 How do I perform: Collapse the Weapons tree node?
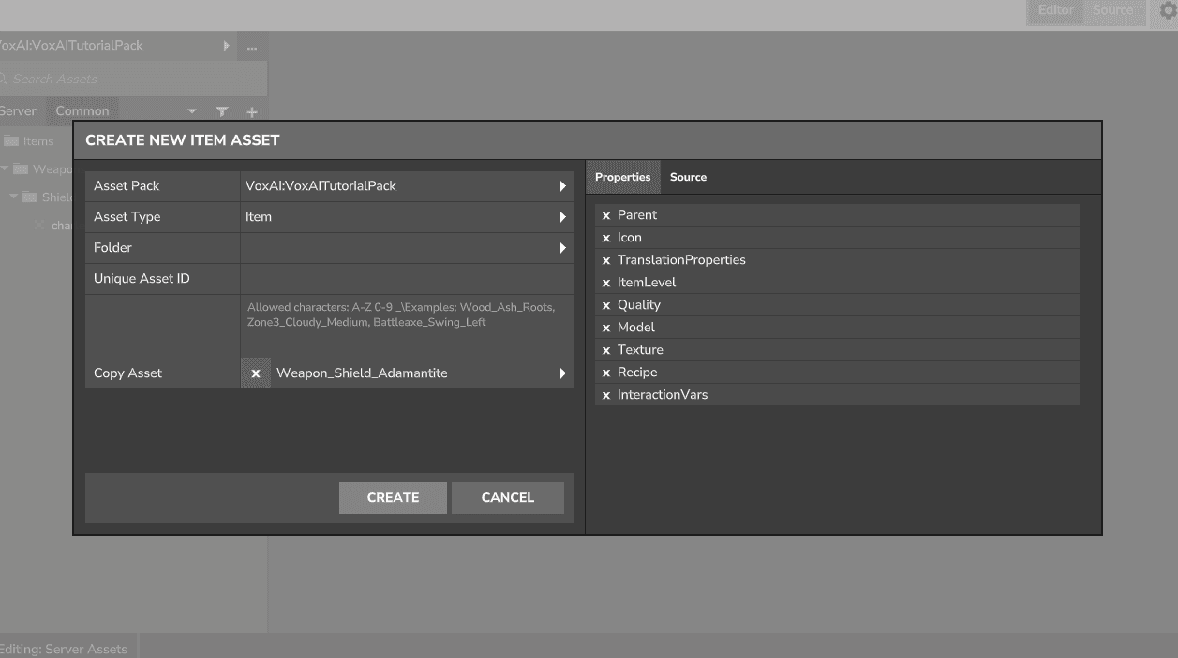point(7,168)
